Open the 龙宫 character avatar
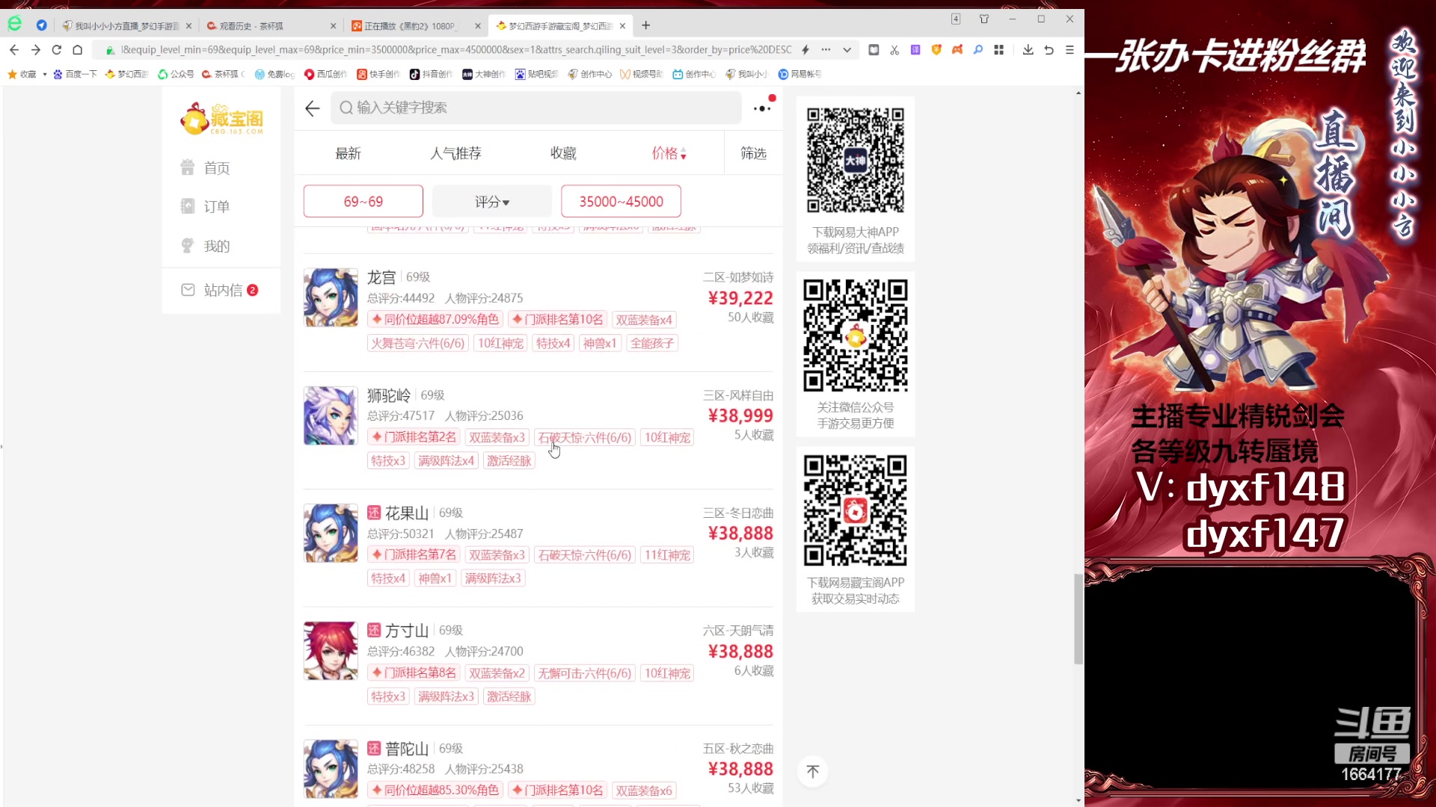The width and height of the screenshot is (1436, 807). (x=331, y=297)
